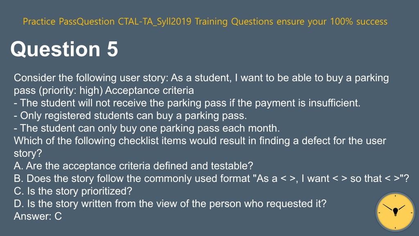Click the yellow PassQuestion banner text
419x236 pixels.
click(x=205, y=21)
